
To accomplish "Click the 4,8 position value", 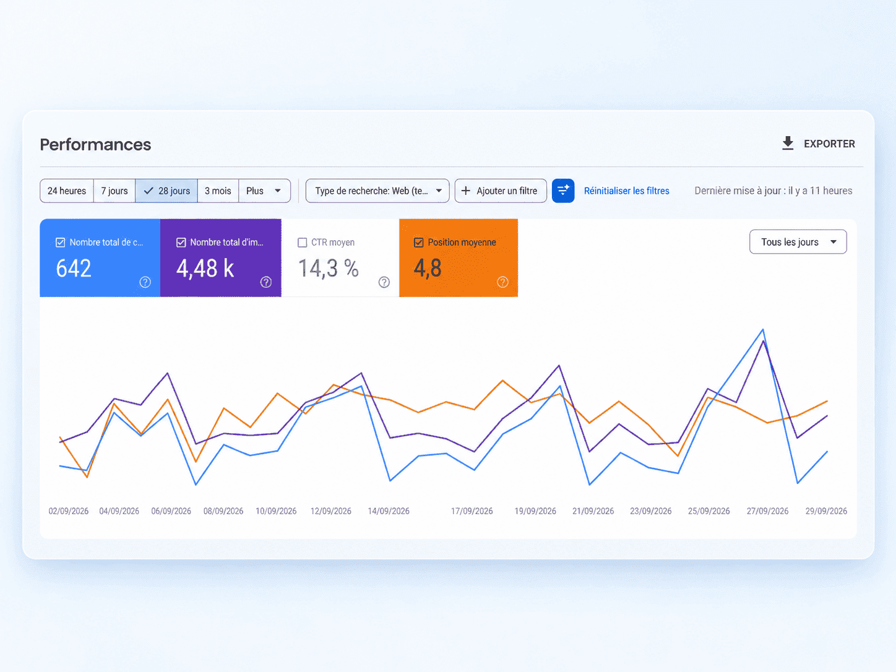I will pyautogui.click(x=428, y=269).
